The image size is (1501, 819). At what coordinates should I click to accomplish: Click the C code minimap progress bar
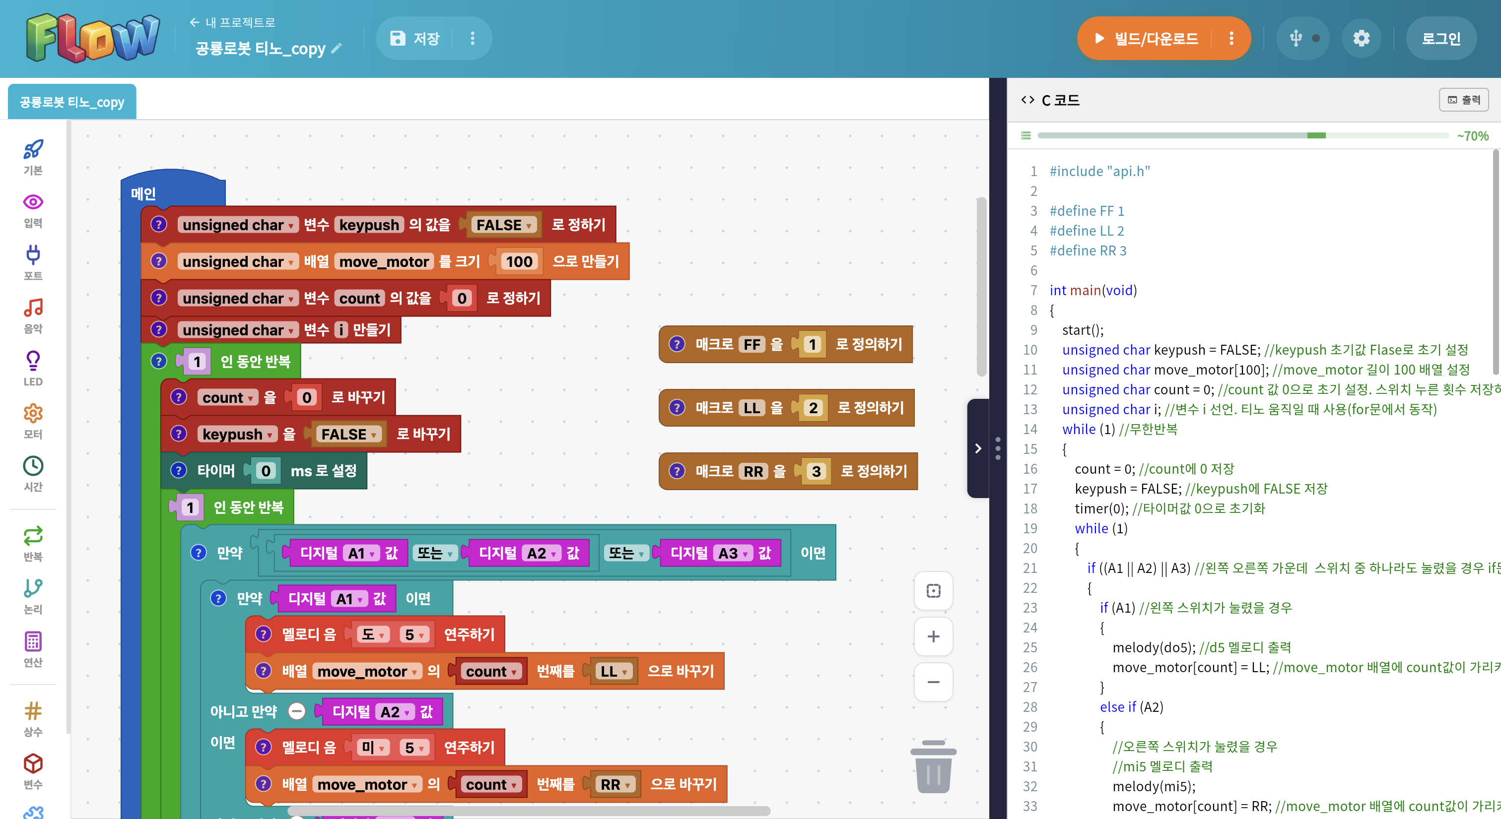1243,136
